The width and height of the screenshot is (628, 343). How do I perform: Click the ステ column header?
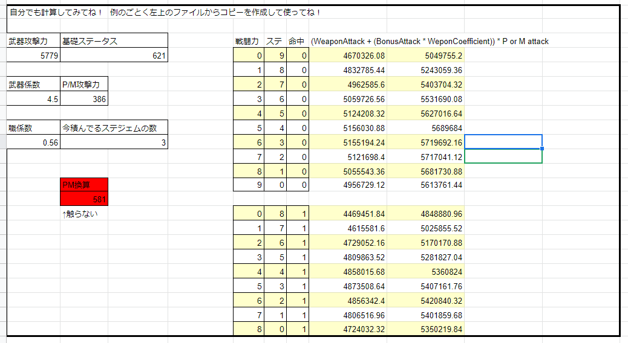274,41
